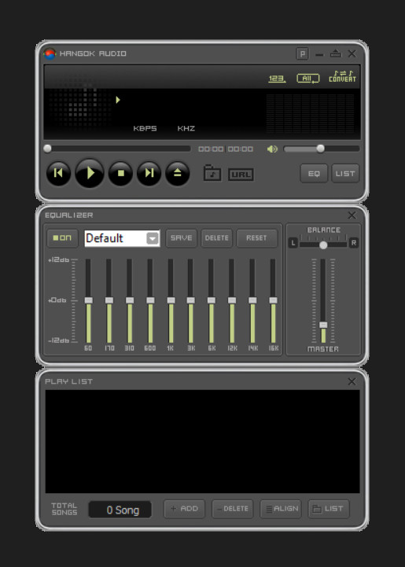Image resolution: width=405 pixels, height=567 pixels.
Task: Click the Eject open file button
Action: (177, 173)
